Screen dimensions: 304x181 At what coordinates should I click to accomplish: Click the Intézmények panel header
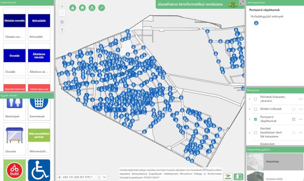coord(27,2)
